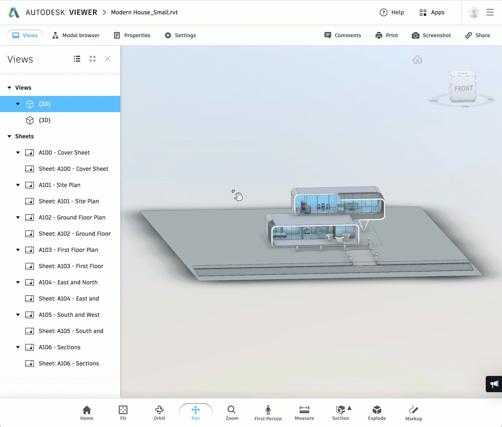Open the Markup tool

(x=413, y=411)
